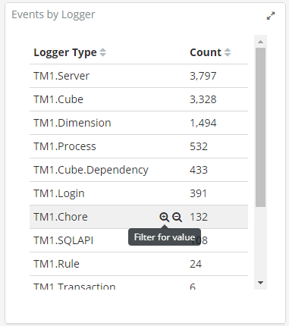Click the Filter for value magnifier icon
This screenshot has width=289, height=326.
point(164,217)
